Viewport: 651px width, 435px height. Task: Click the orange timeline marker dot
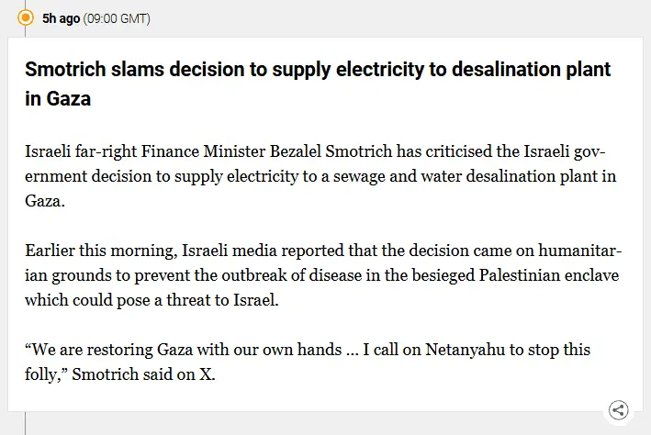pos(26,17)
